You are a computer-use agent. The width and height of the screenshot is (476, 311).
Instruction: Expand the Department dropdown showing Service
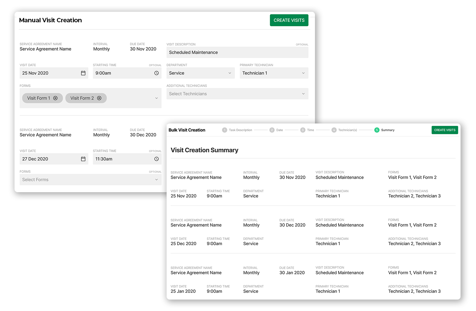point(201,73)
